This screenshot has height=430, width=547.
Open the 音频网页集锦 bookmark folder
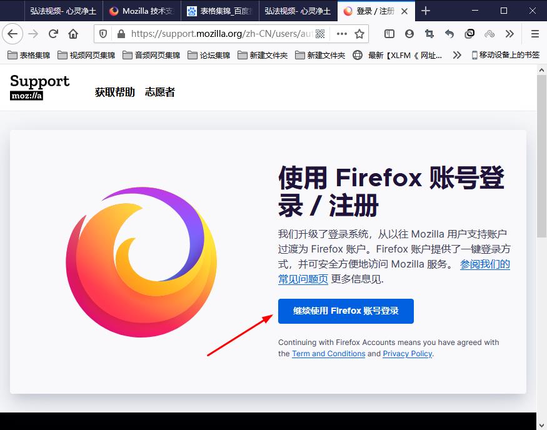[151, 55]
